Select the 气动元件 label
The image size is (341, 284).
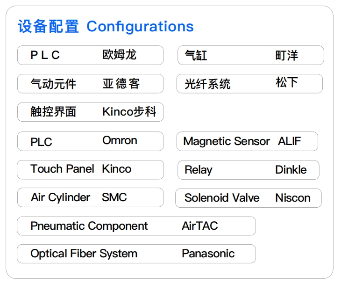click(x=53, y=84)
